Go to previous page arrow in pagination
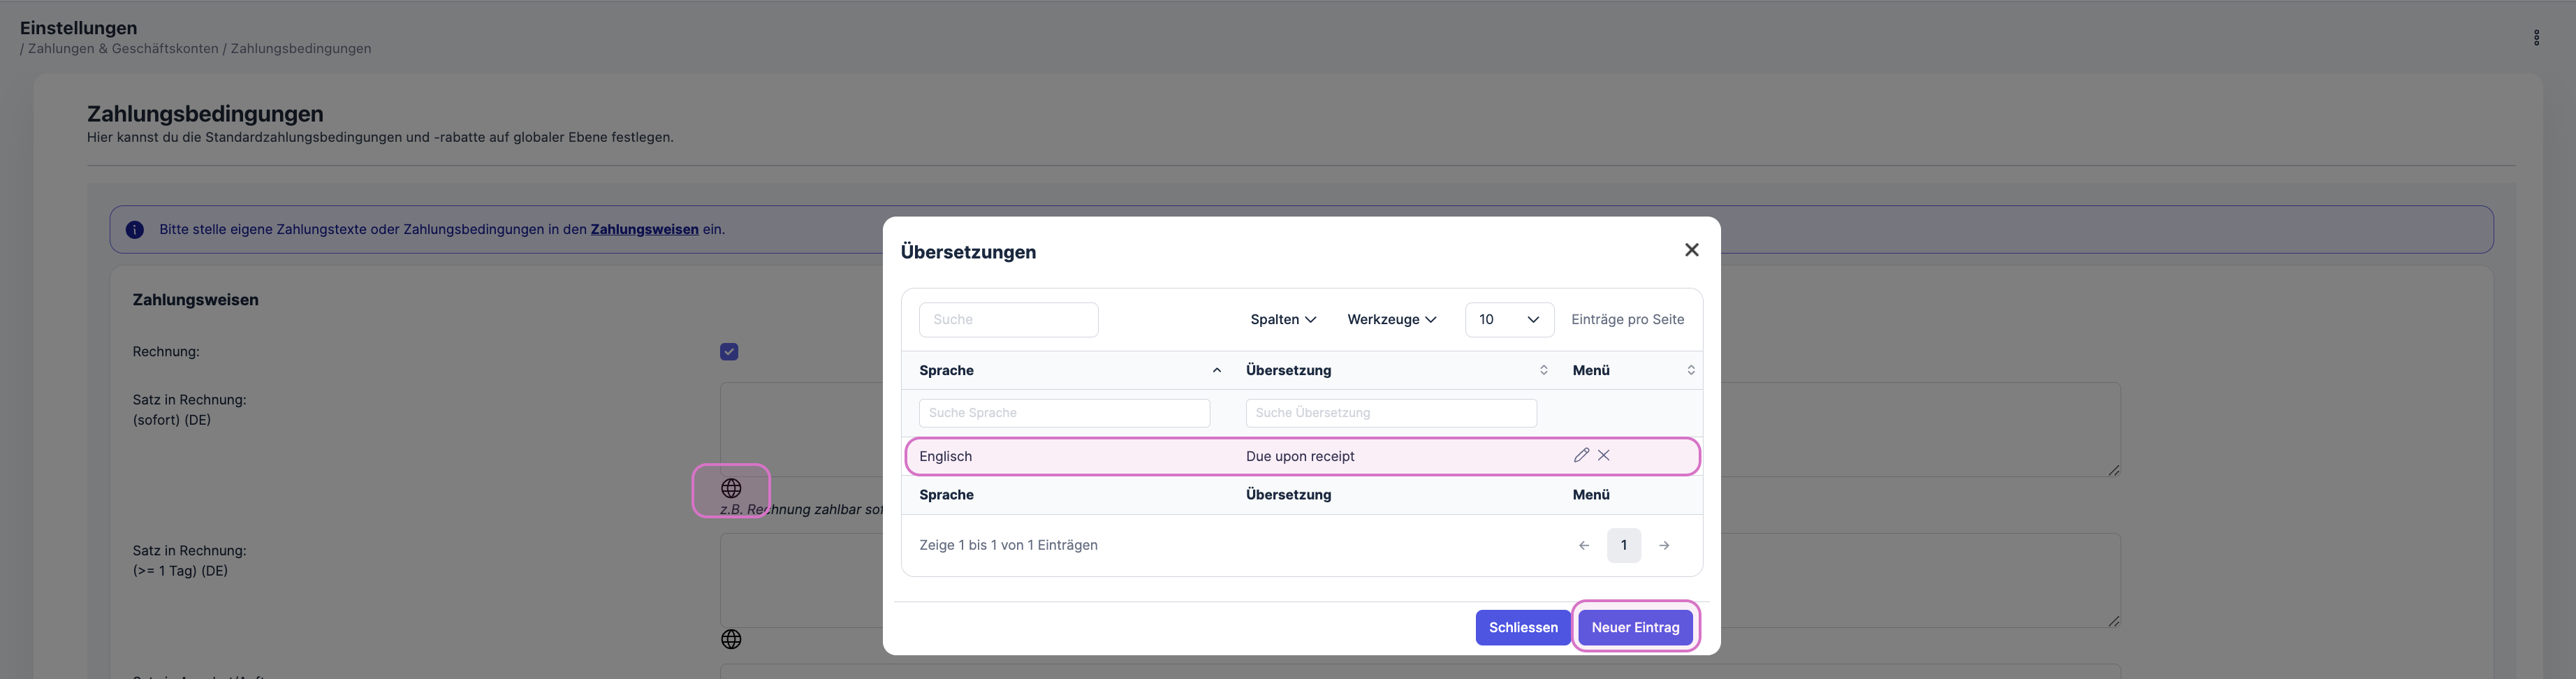 (1583, 545)
